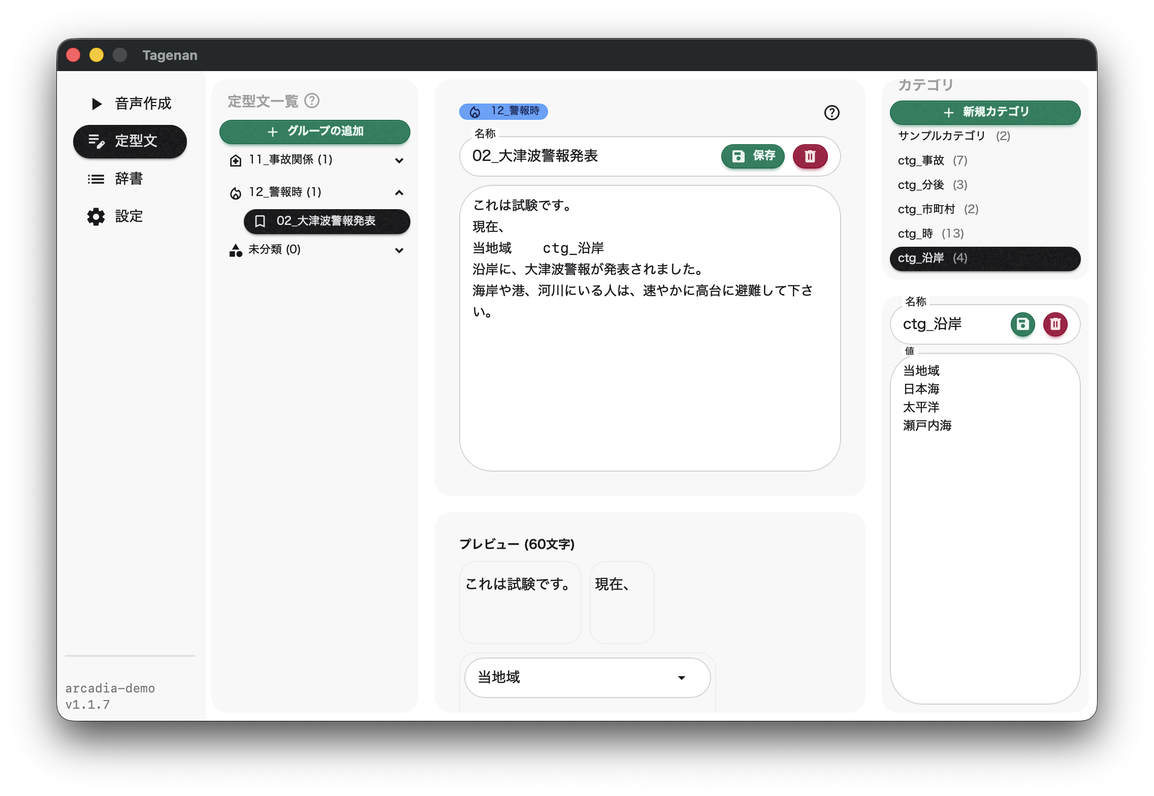1154x796 pixels.
Task: Click the help icon beside 定型文一覧
Action: 311,101
